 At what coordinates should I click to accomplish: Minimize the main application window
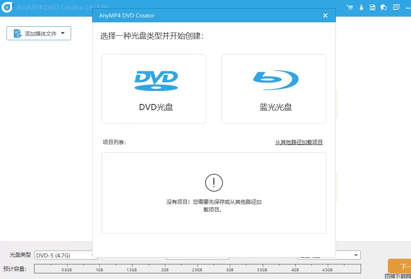(x=407, y=7)
